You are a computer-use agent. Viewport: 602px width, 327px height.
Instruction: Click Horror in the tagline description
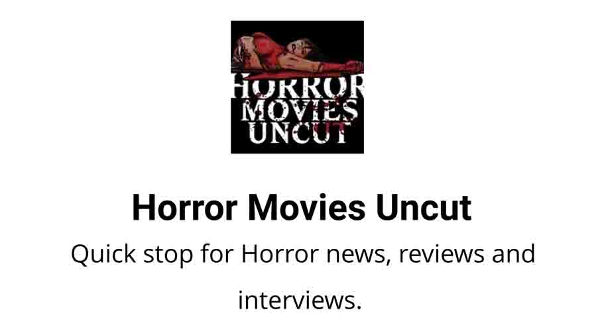(280, 254)
